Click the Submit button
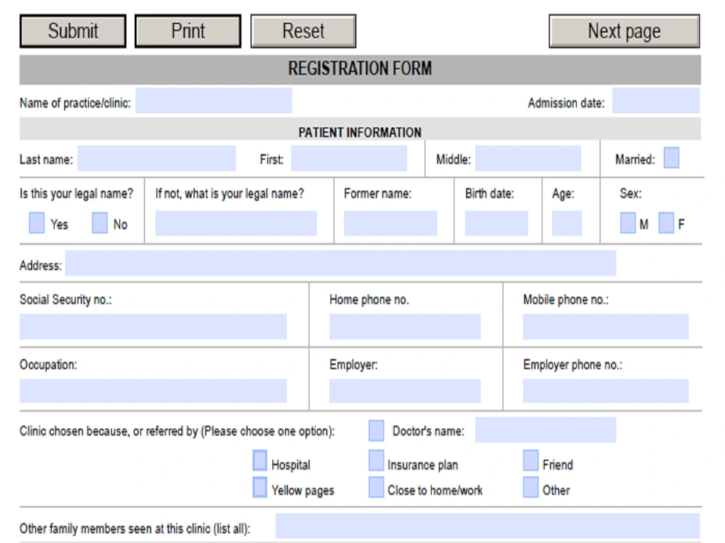 [x=72, y=30]
